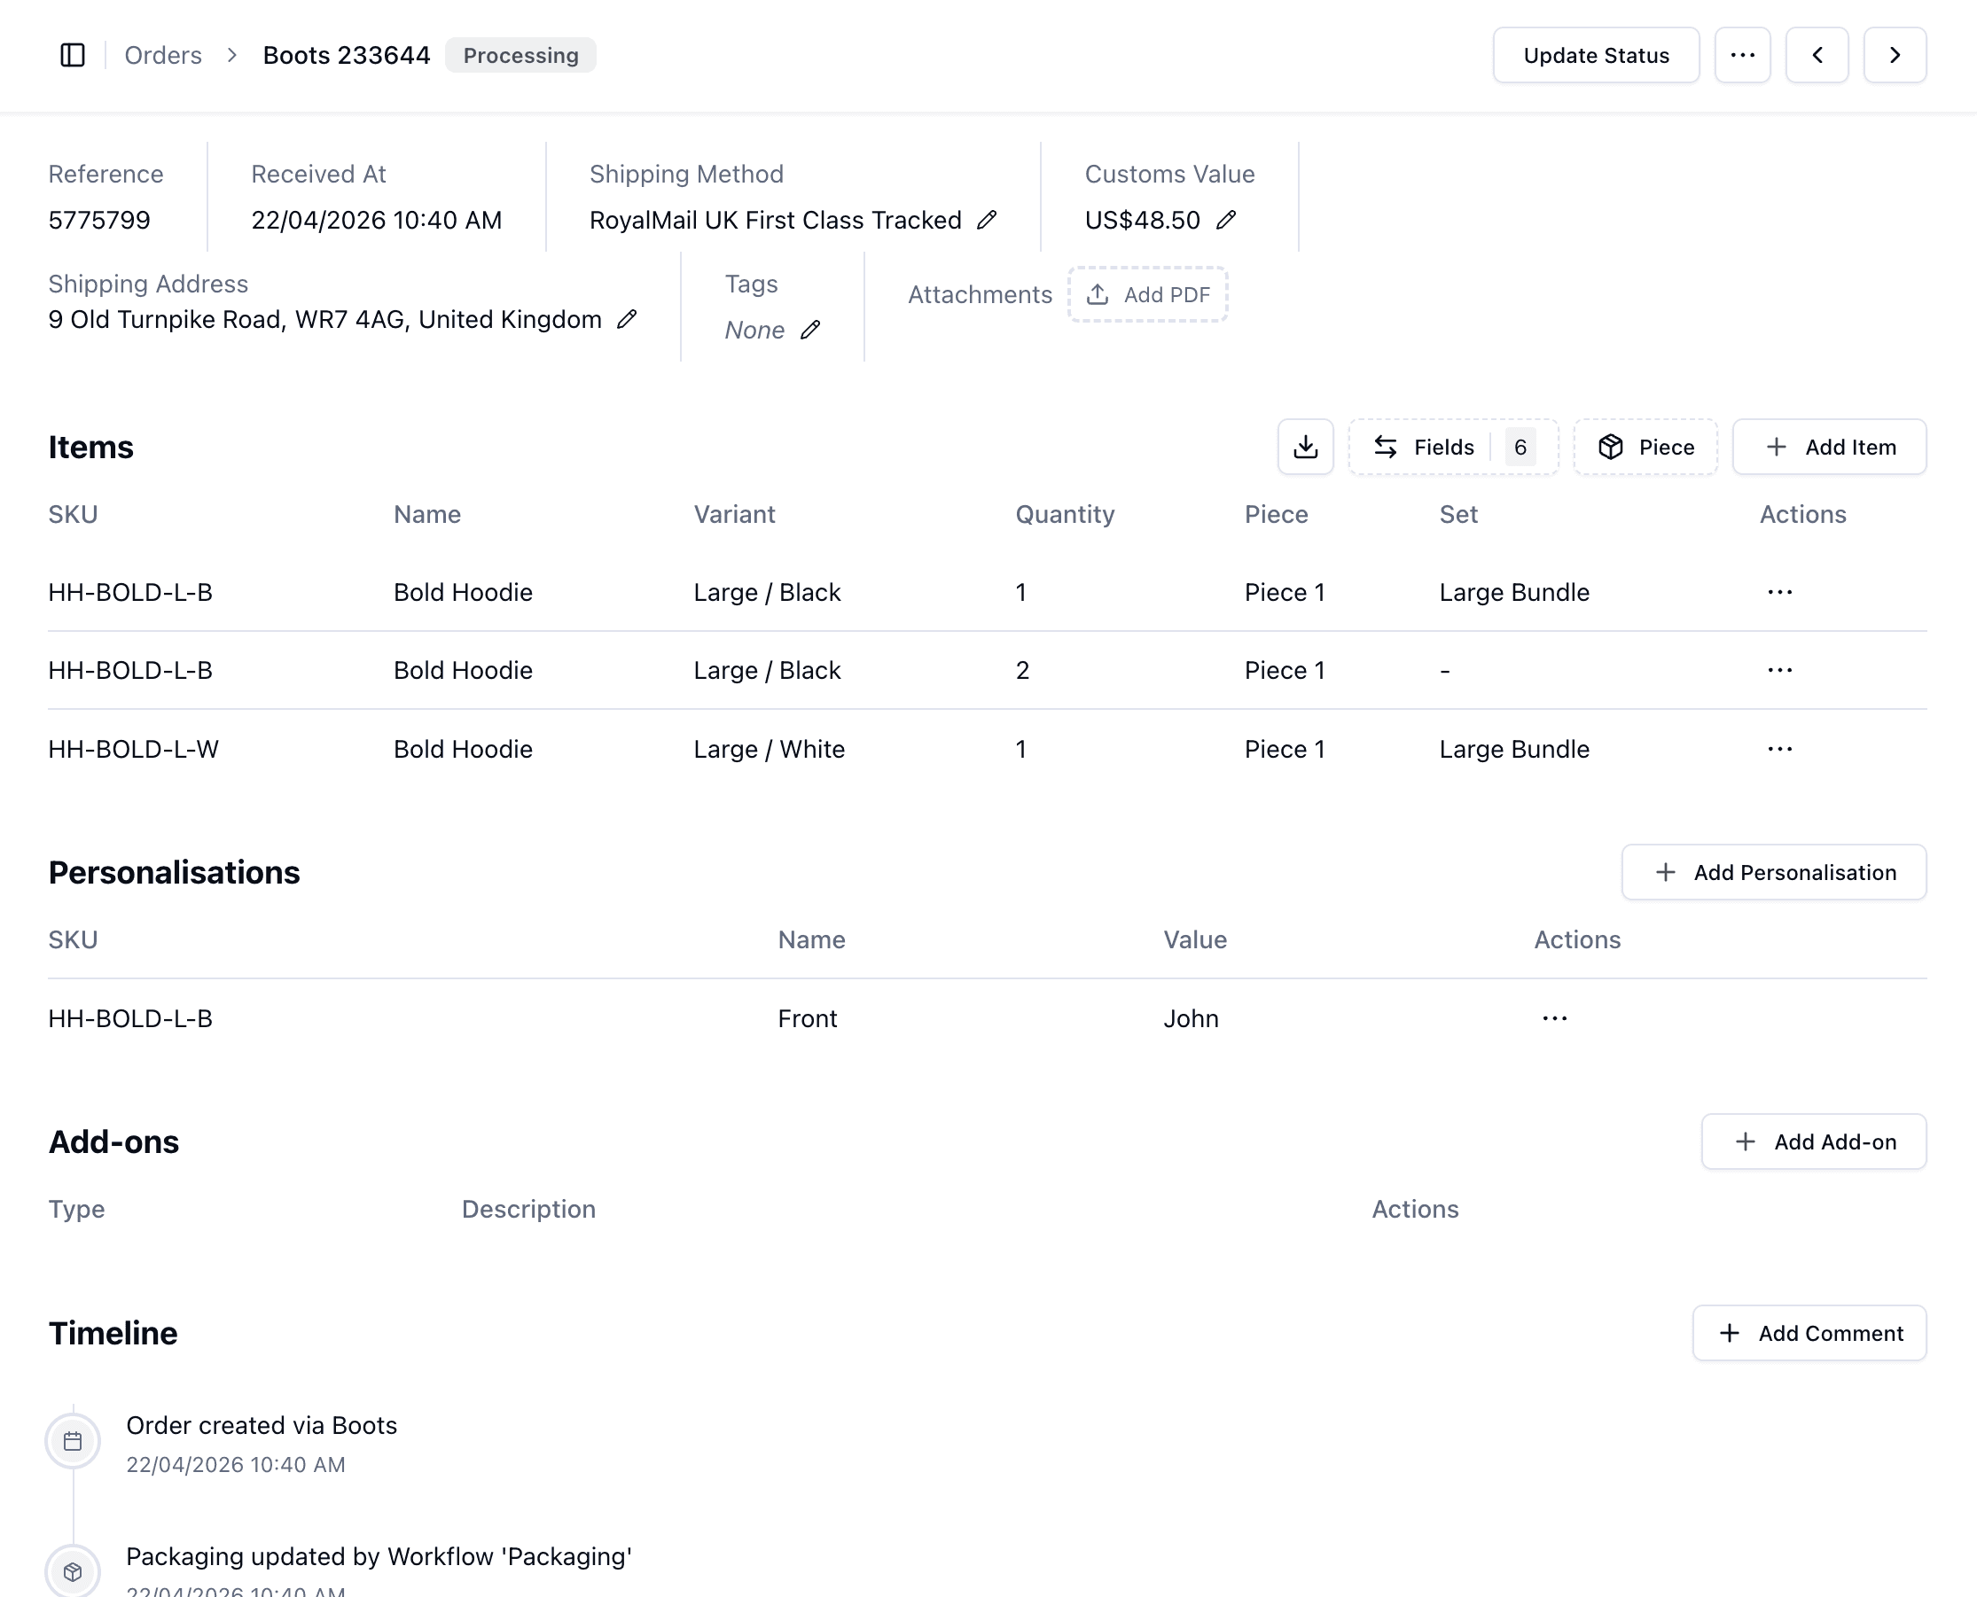Click the Update Status button
Viewport: 1977px width, 1597px height.
point(1595,55)
